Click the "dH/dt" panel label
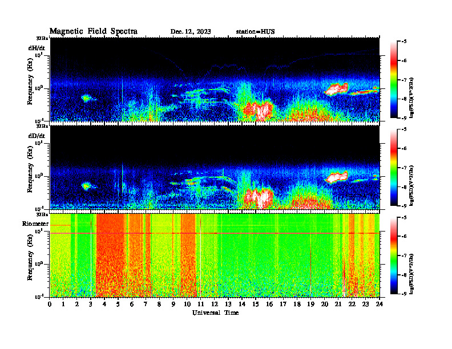This screenshot has height=349, width=452. 37,48
